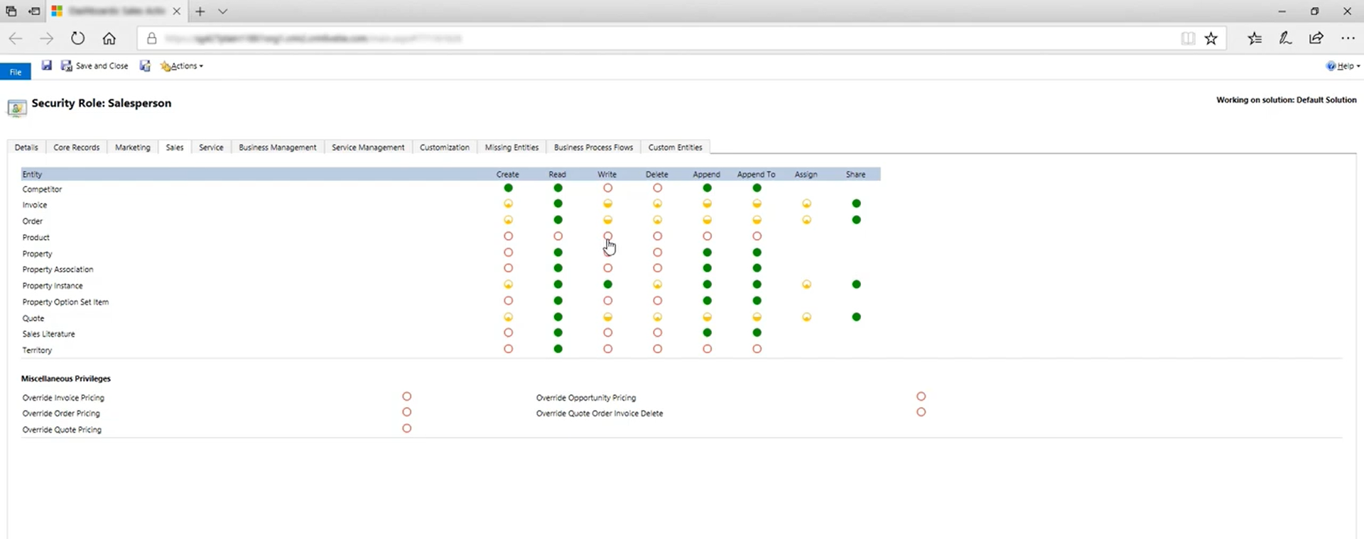Click the Sales Literature row label

coord(48,334)
